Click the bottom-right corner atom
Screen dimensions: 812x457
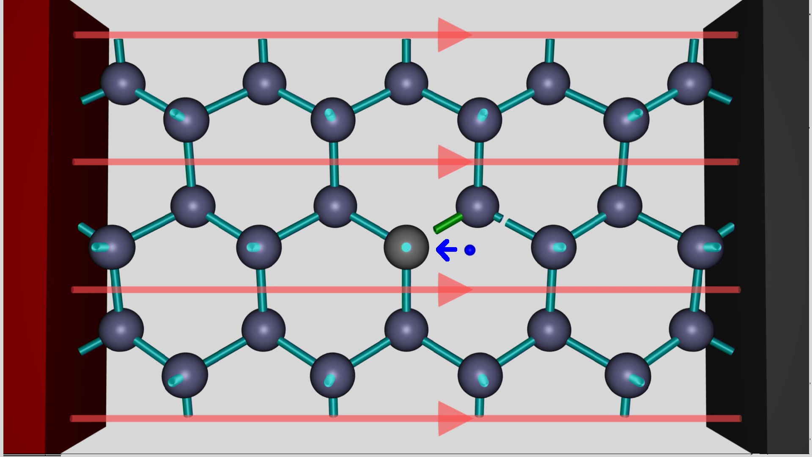[x=692, y=330]
